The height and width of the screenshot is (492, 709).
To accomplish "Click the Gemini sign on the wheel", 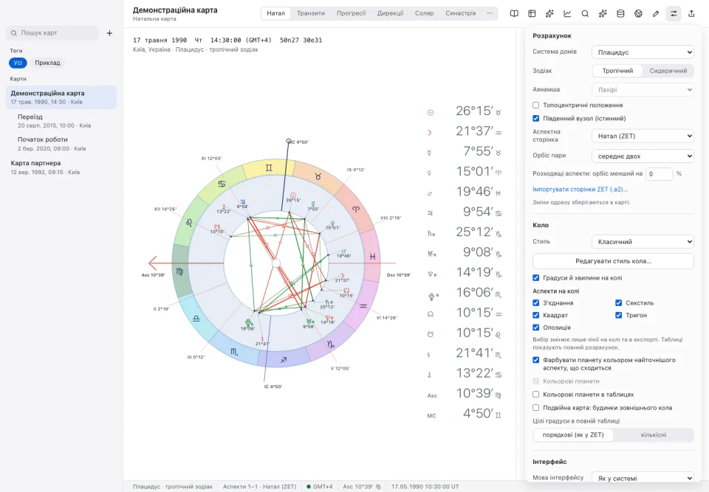I will [269, 168].
